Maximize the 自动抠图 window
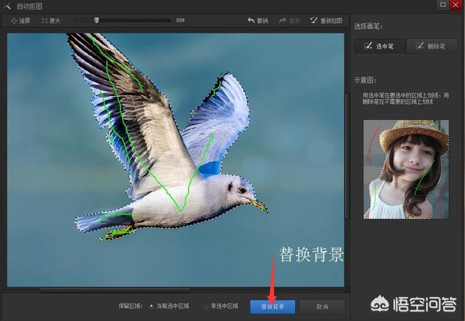Screen dimensions: 465x321 point(442,5)
